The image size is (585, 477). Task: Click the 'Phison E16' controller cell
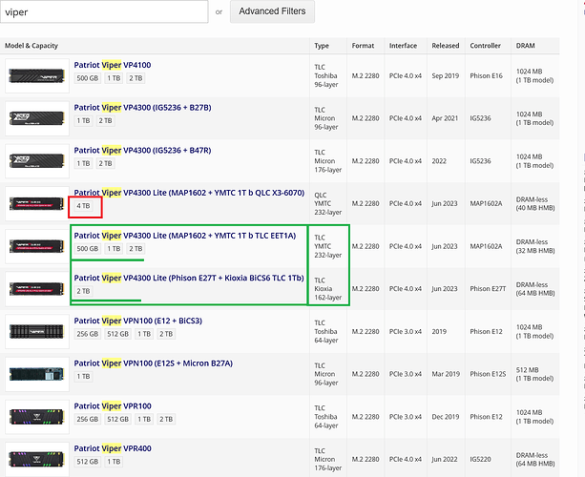tap(486, 75)
